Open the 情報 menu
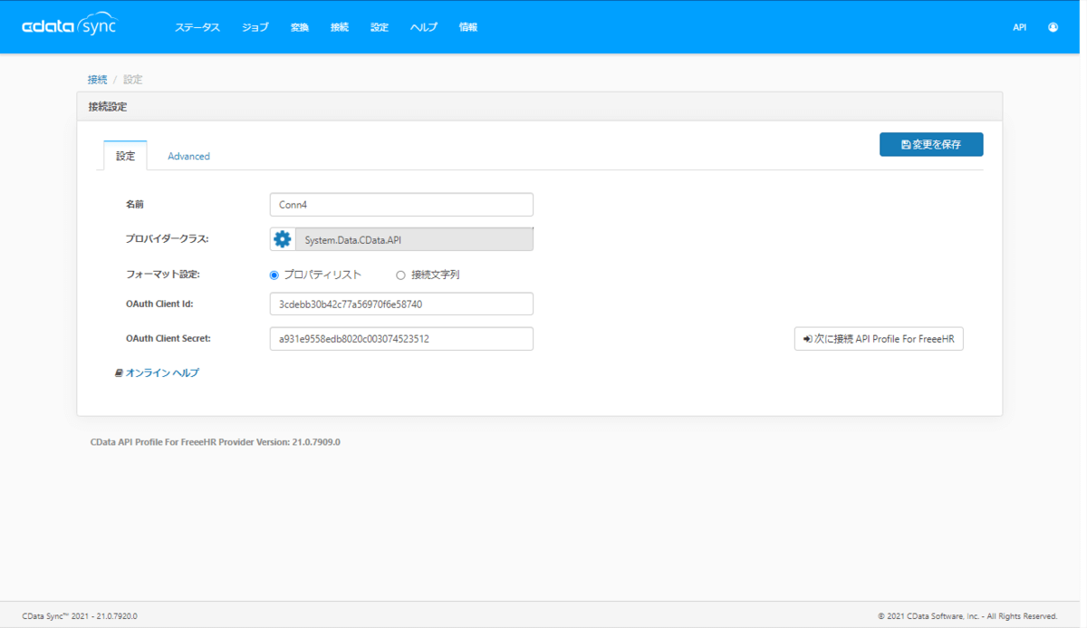The height and width of the screenshot is (628, 1087). [468, 27]
